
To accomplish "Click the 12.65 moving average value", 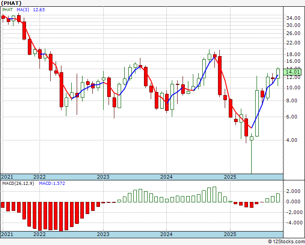I will (39, 10).
